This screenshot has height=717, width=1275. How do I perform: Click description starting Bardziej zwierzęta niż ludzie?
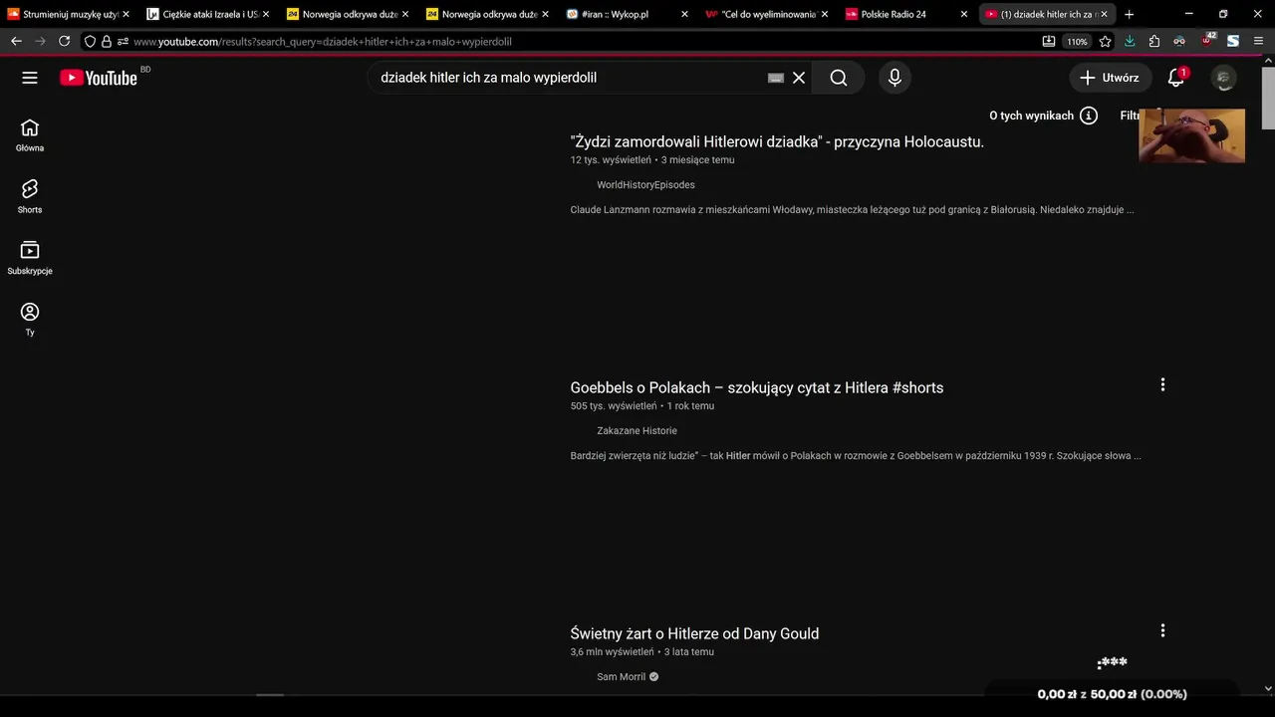click(x=856, y=456)
